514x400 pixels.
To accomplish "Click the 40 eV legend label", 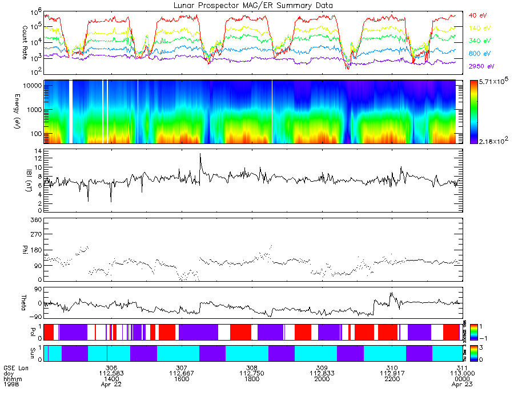I will 477,15.
